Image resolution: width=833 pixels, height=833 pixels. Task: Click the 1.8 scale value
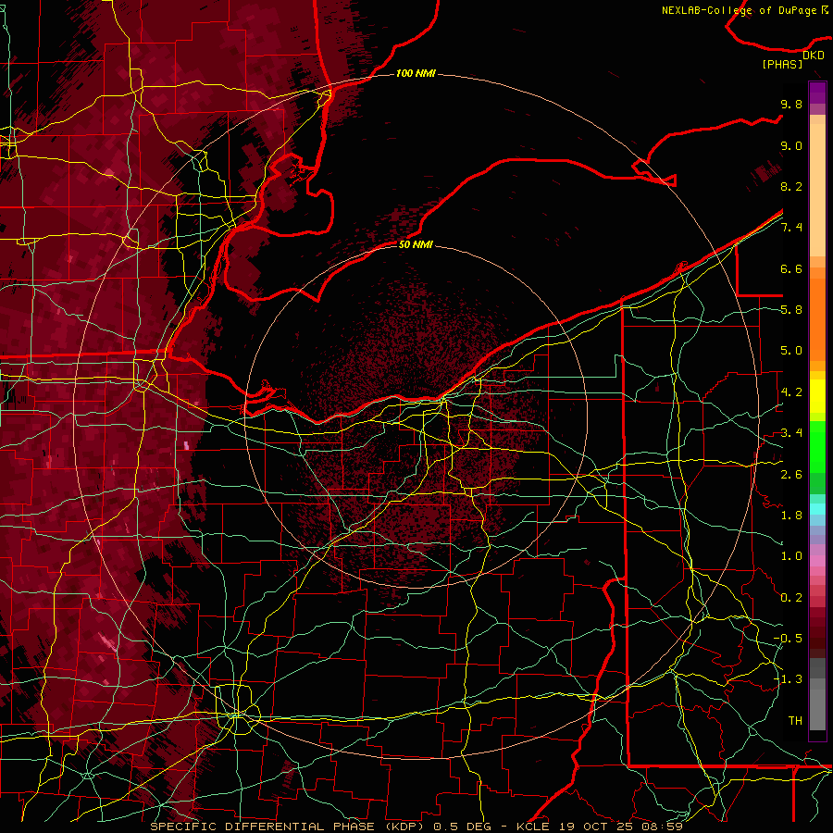pos(791,516)
